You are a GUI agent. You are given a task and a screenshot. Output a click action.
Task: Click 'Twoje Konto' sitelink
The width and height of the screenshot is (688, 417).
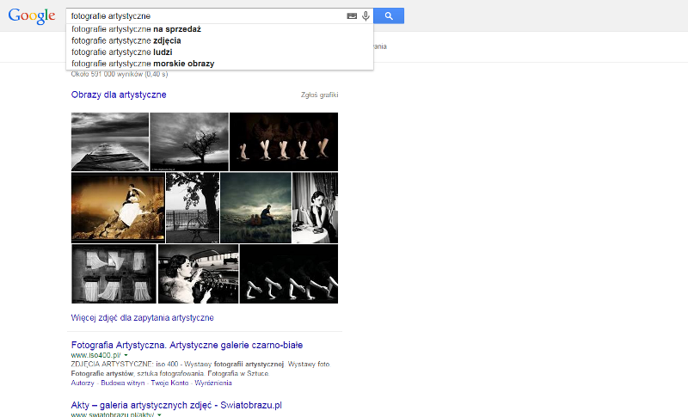click(x=169, y=383)
